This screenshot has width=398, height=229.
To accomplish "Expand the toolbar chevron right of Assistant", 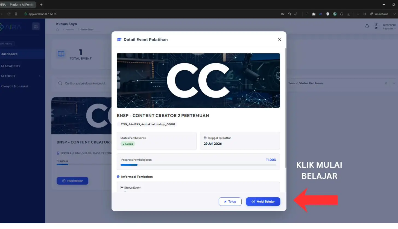I will (x=394, y=14).
